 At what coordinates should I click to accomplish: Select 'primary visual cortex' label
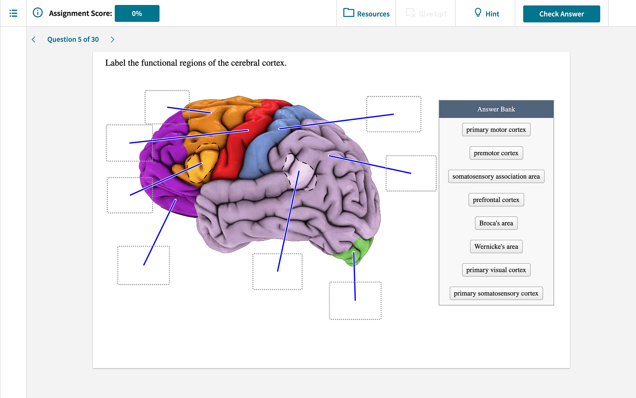(x=496, y=270)
